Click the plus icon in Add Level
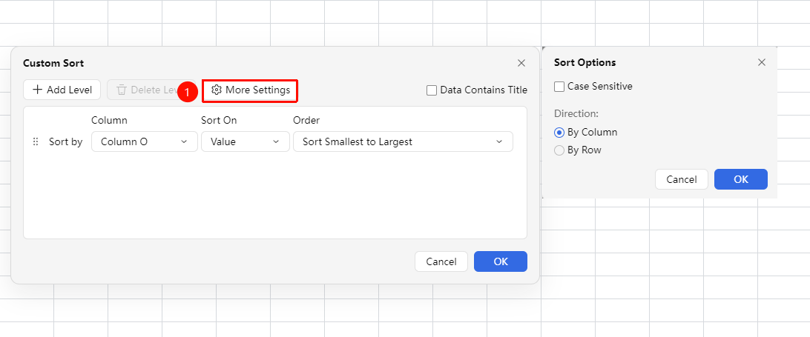The image size is (810, 337). pyautogui.click(x=37, y=90)
